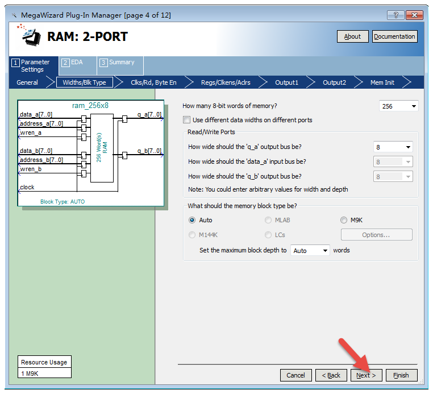Screen dimensions: 433x394
Task: Click the Options... button
Action: tap(376, 235)
